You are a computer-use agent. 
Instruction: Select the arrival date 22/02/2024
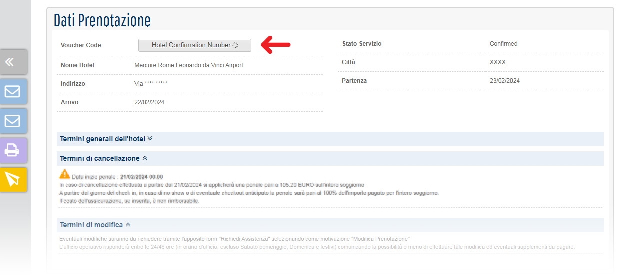click(x=149, y=102)
